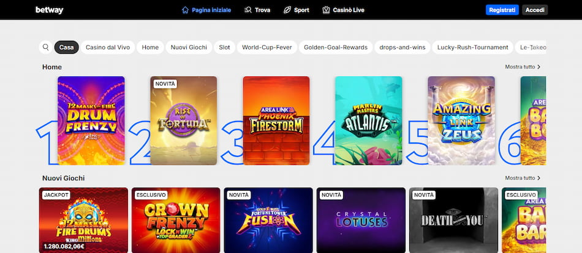Click the Casinò Live icon
Screen dimensions: 582x253
[327, 10]
